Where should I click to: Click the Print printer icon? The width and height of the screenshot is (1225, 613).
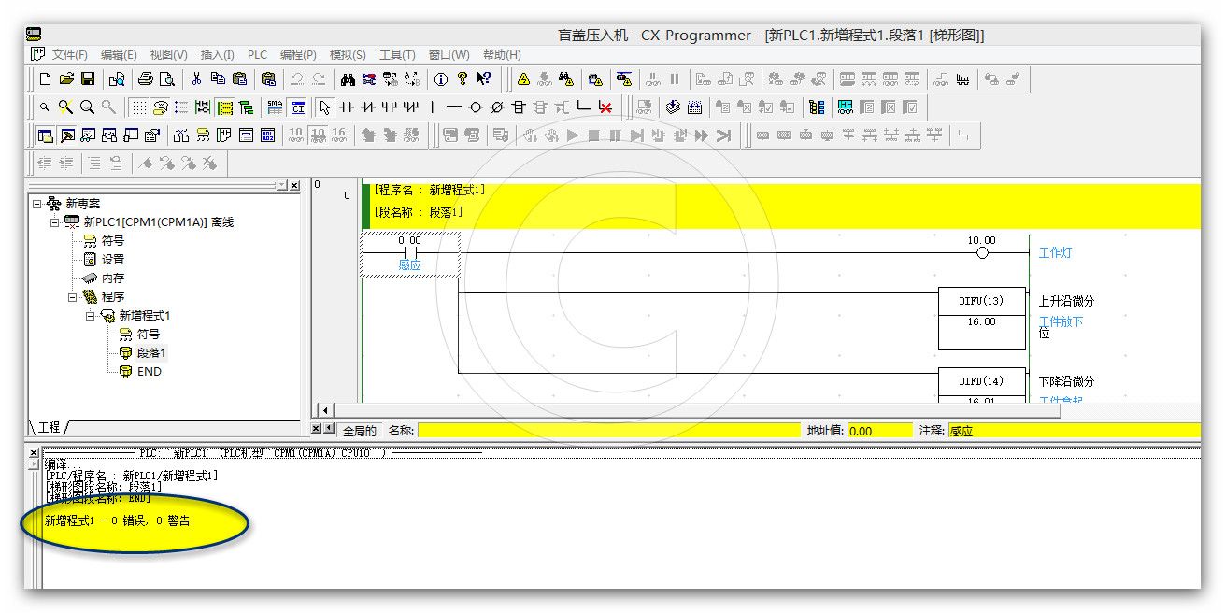coord(146,79)
